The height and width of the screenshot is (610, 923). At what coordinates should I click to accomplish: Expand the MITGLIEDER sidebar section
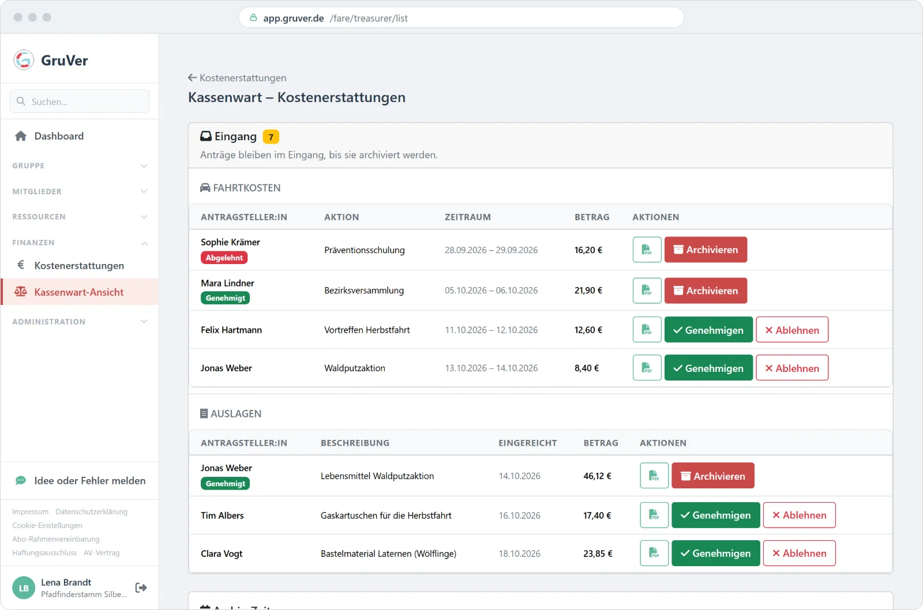[80, 191]
